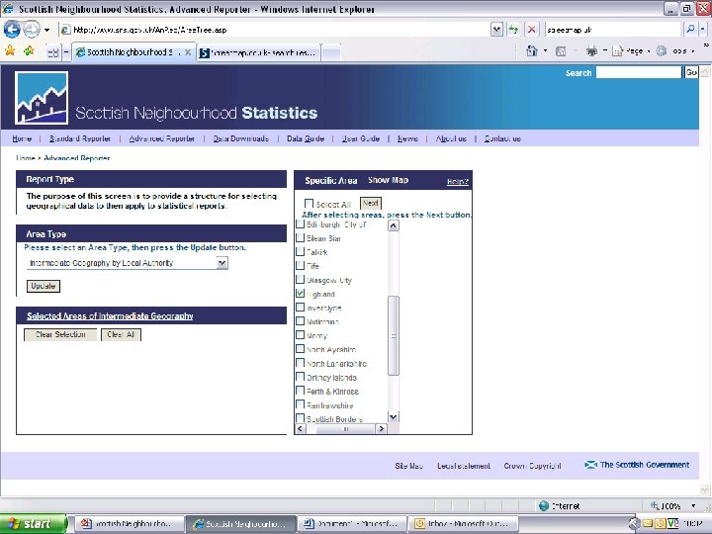Open the search provider options dropdown
The width and height of the screenshot is (712, 534).
point(702,30)
